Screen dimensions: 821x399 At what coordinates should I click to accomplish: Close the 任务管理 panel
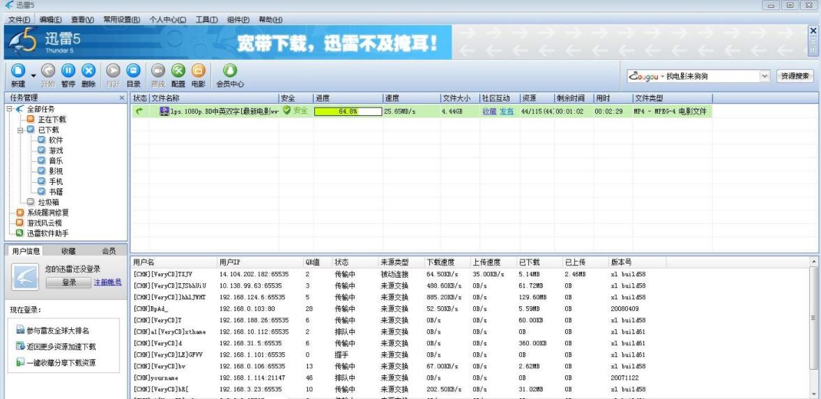click(122, 98)
